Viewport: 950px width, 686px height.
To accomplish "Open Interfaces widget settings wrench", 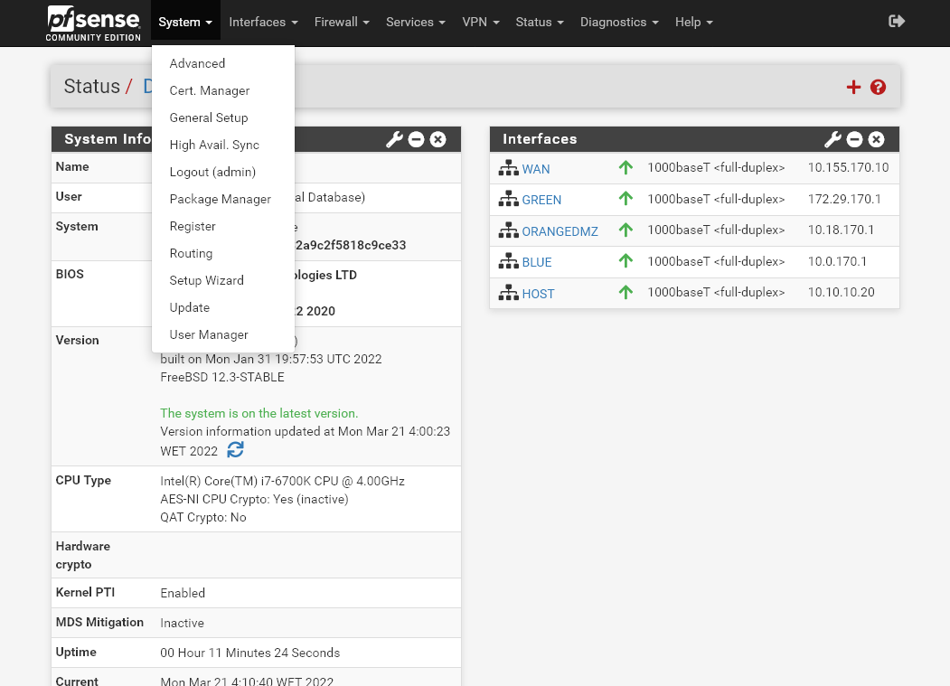I will pyautogui.click(x=832, y=139).
